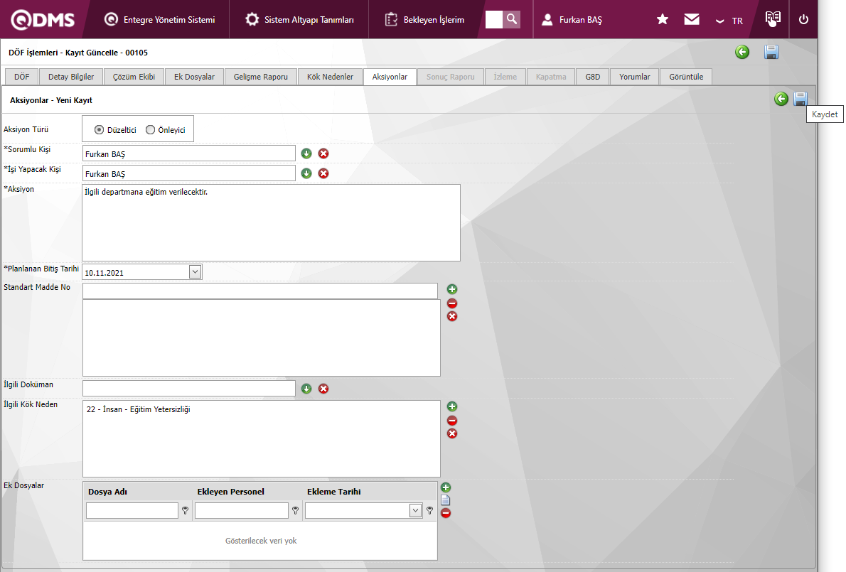The height and width of the screenshot is (572, 846).
Task: Switch to Ek Dosyalar tab
Action: 194,77
